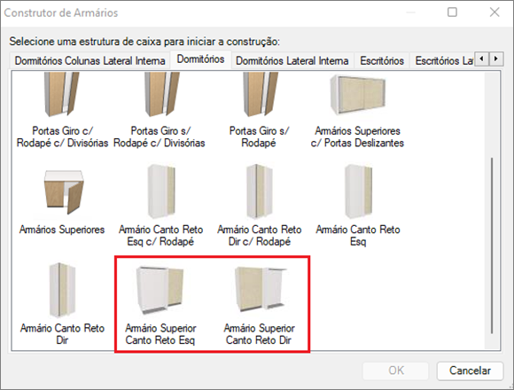The image size is (514, 390).
Task: Maximize the Construtor de Armários window
Action: click(452, 12)
